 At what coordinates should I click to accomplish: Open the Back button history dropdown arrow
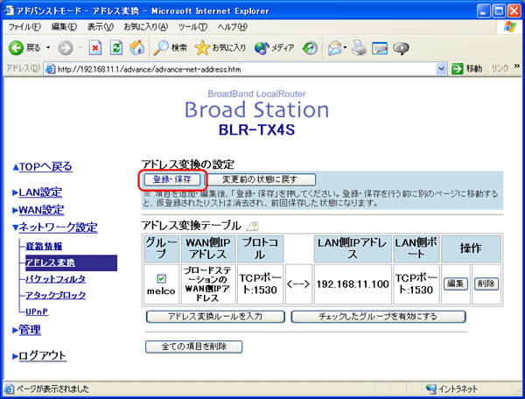pos(48,48)
